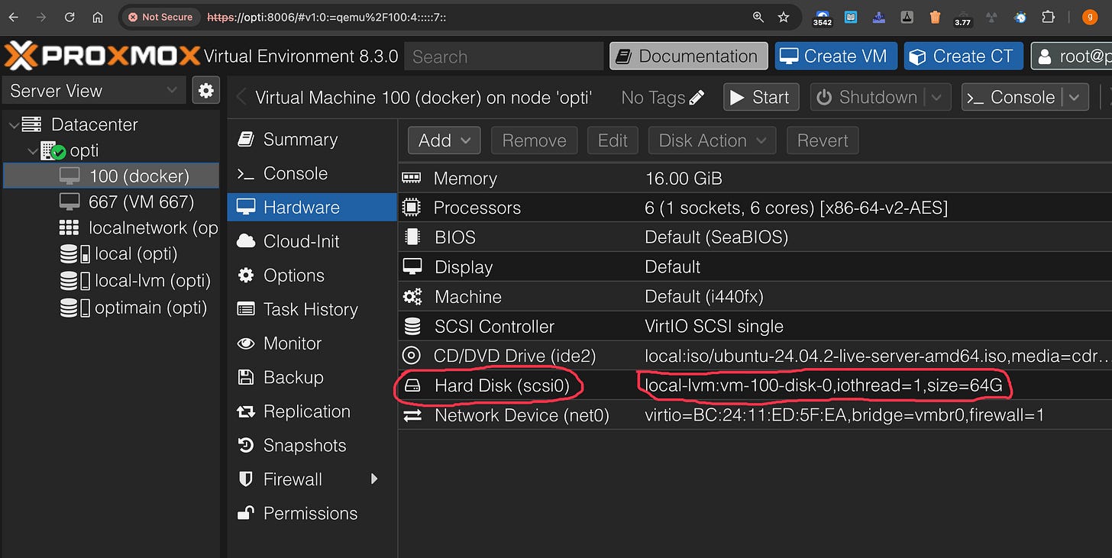Image resolution: width=1112 pixels, height=558 pixels.
Task: Open the Disk Action dropdown
Action: coord(712,140)
